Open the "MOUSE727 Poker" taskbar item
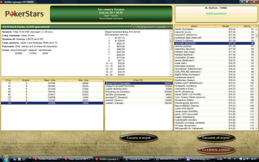This screenshot has height=162, width=259. [x=169, y=159]
